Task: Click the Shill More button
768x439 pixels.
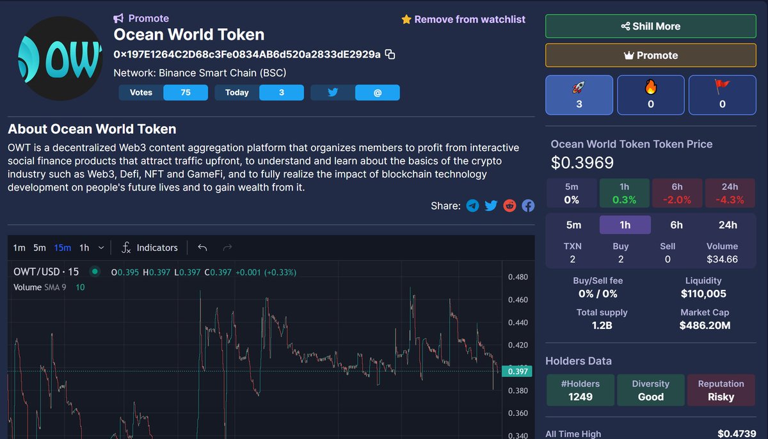Action: 651,26
